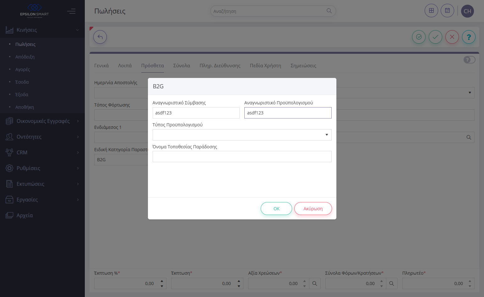Collapse the Κινήσεις sidebar section

(x=42, y=30)
